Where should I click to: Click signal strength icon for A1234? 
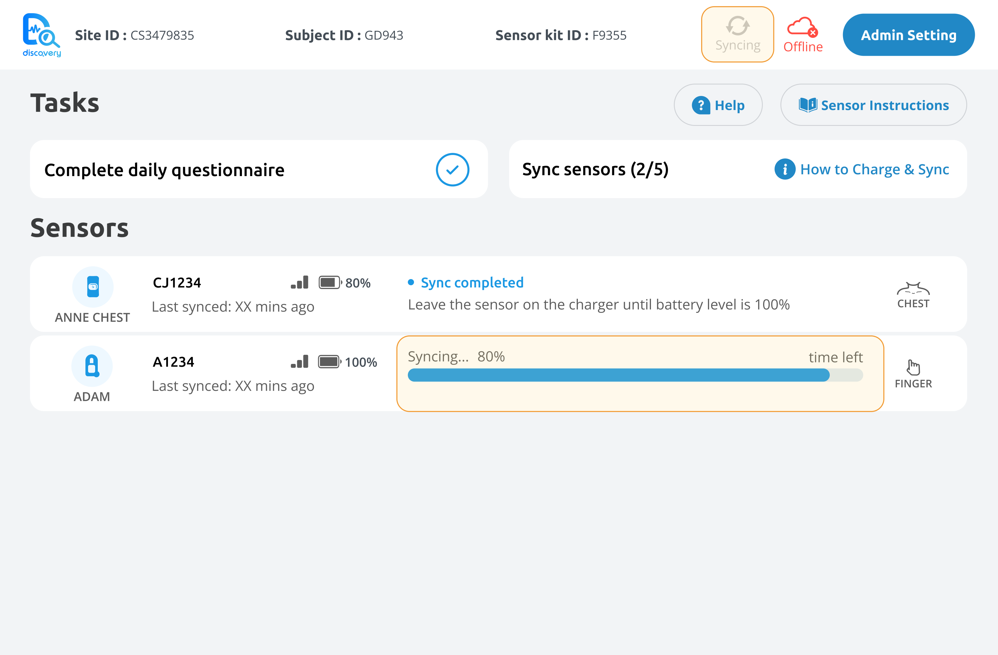tap(299, 362)
